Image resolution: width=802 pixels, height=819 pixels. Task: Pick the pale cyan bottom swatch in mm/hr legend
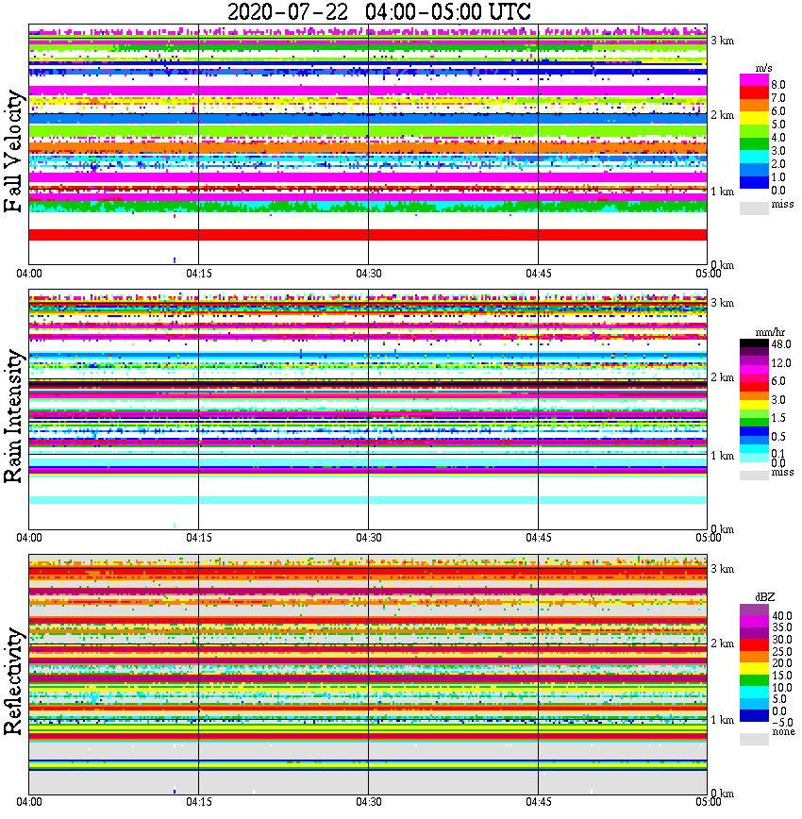755,458
